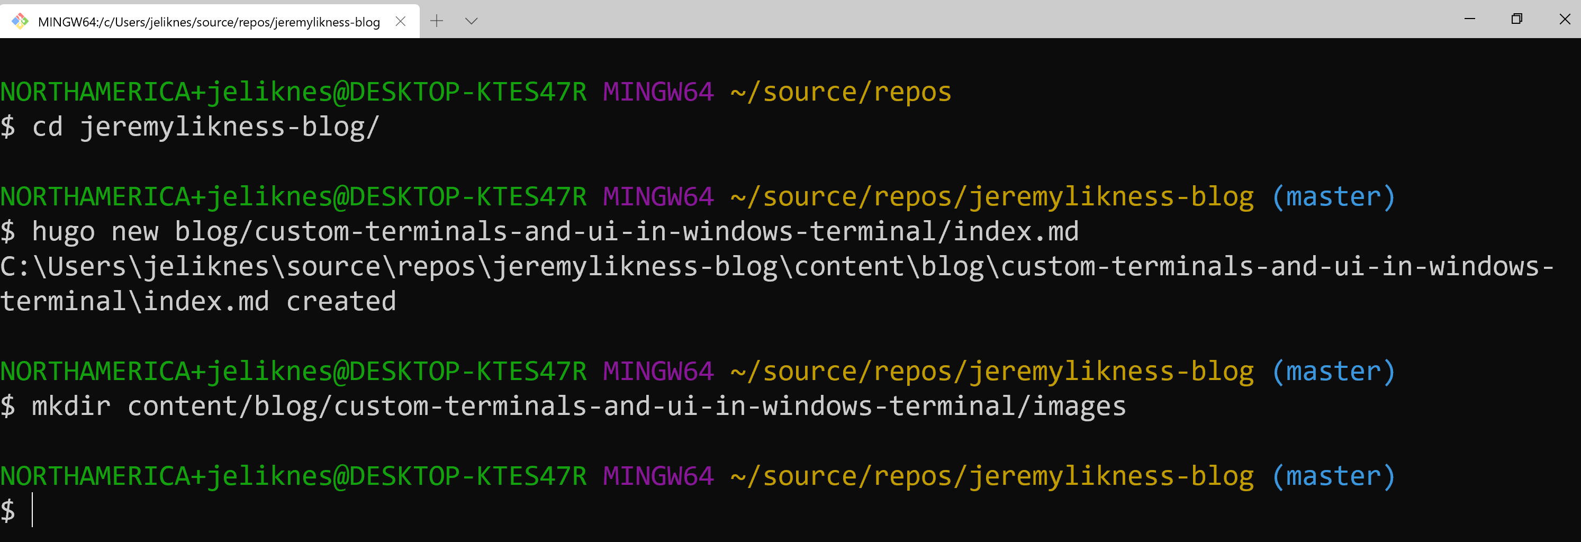This screenshot has width=1581, height=542.
Task: Restore down the terminal window
Action: [x=1516, y=19]
